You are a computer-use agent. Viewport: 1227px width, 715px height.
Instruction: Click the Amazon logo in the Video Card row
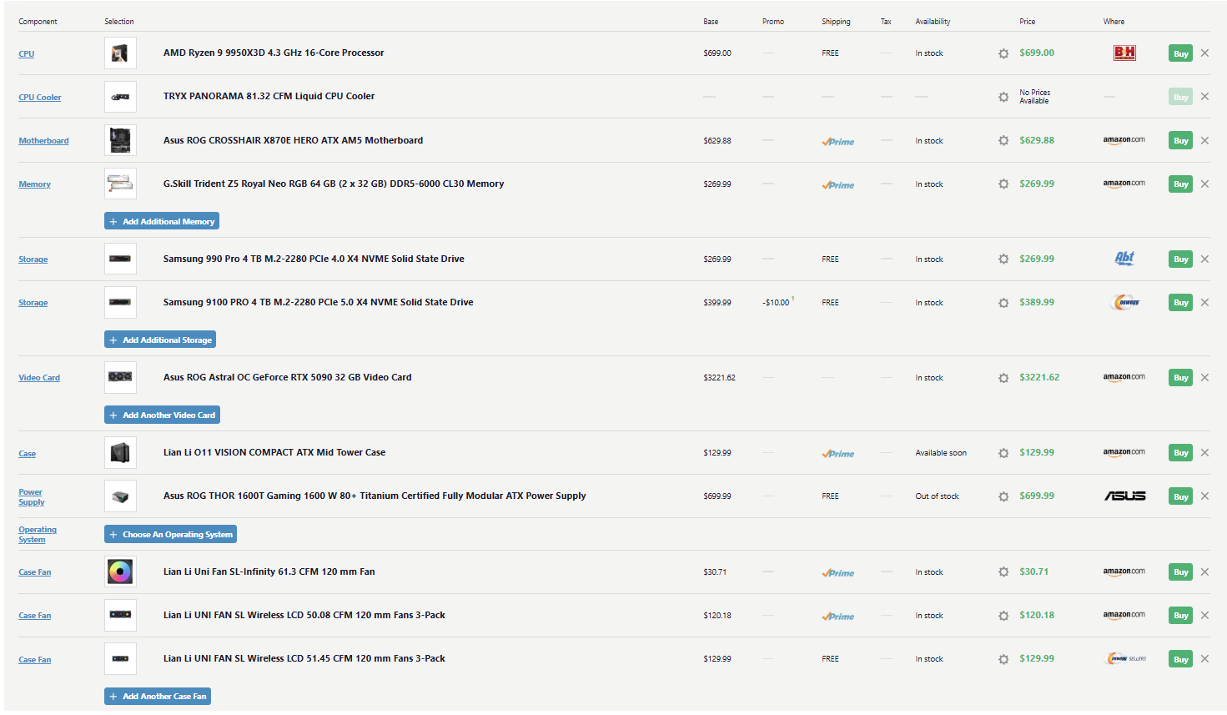pos(1124,377)
